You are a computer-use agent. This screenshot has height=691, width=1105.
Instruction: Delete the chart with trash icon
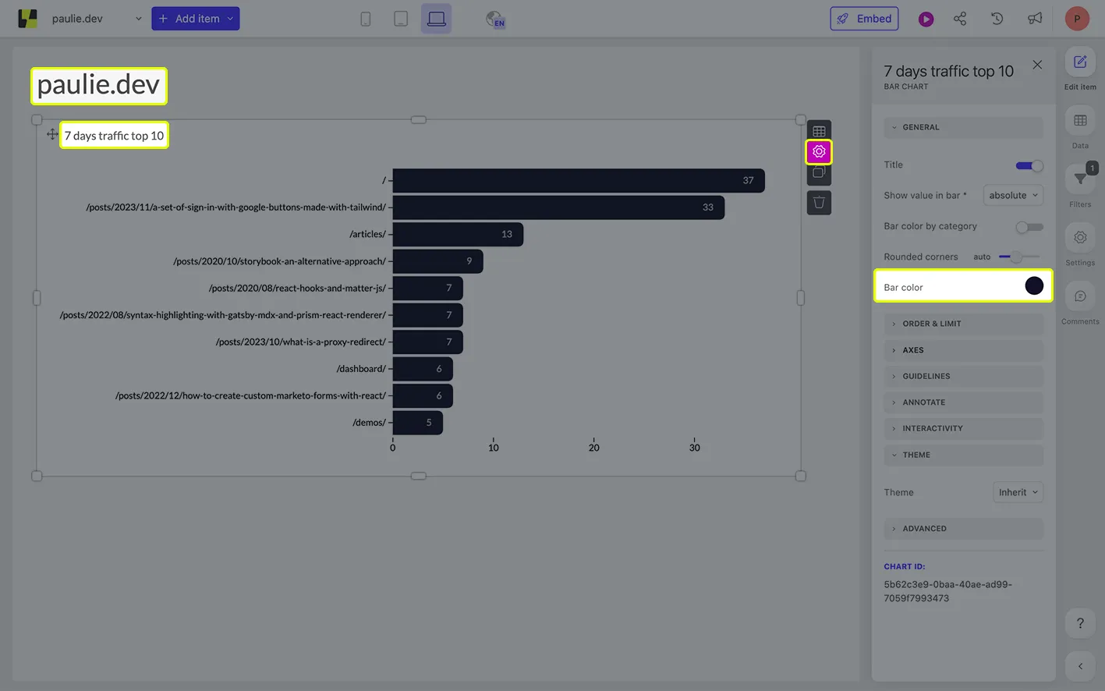(x=819, y=203)
